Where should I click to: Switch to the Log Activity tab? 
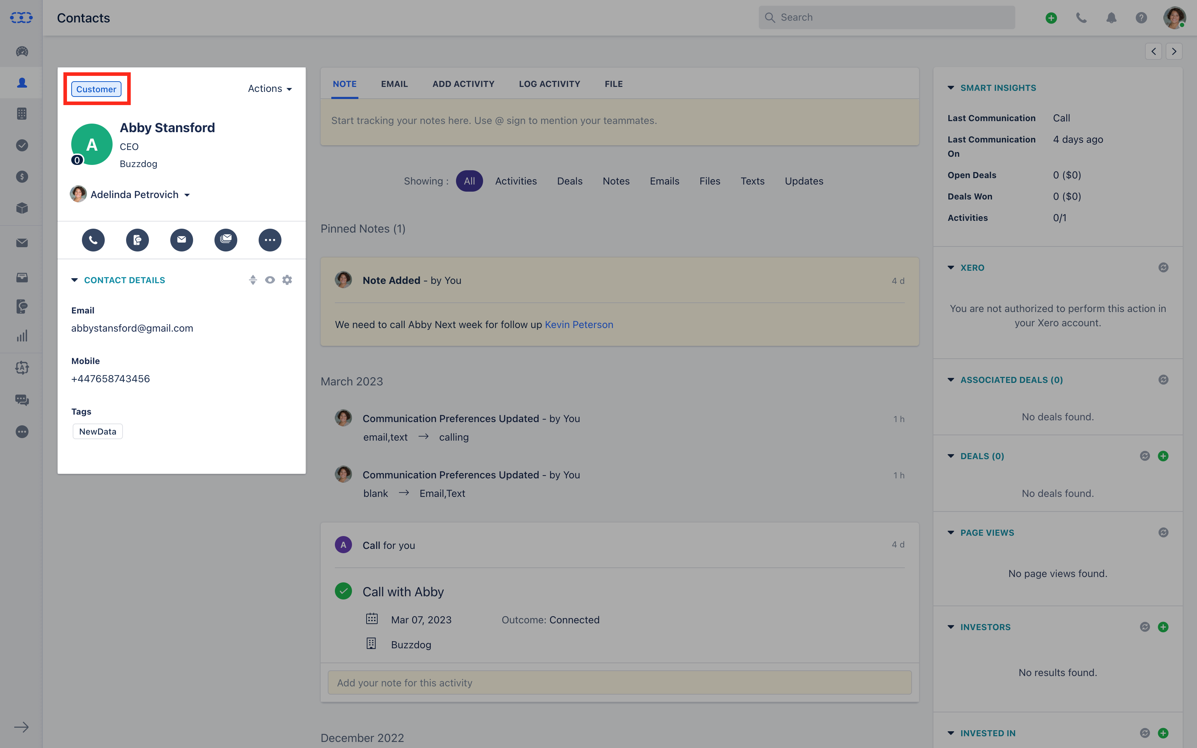pos(550,84)
